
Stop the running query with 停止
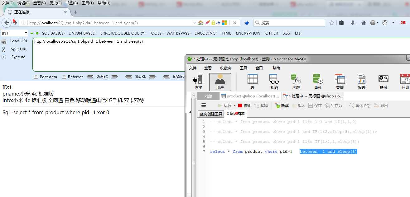pos(244,106)
